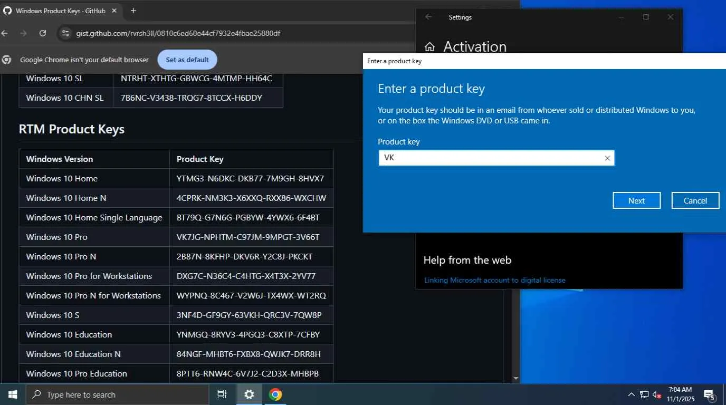Image resolution: width=726 pixels, height=405 pixels.
Task: Select the Windows Product Keys - GitHub tab
Action: click(60, 11)
